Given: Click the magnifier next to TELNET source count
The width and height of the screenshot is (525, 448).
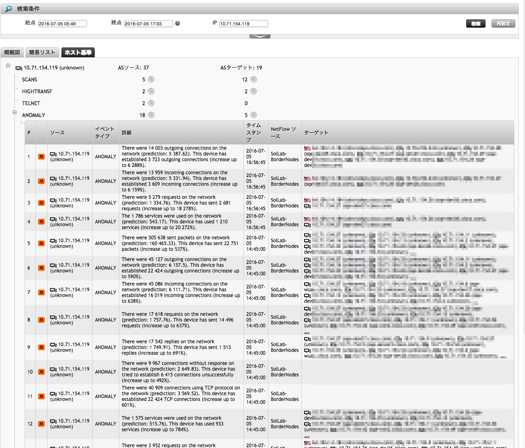Looking at the screenshot, I should pyautogui.click(x=151, y=104).
